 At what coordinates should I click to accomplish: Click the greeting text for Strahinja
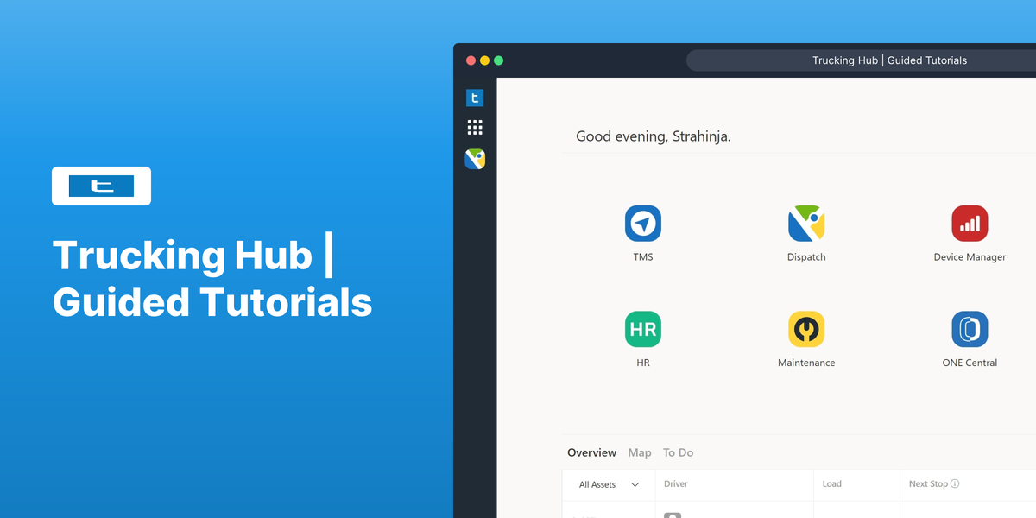point(654,136)
